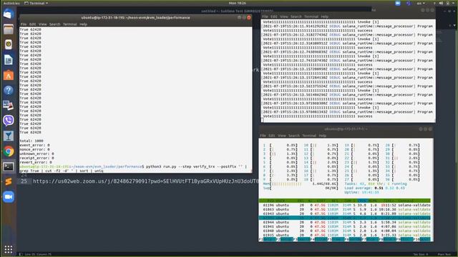This screenshot has width=458, height=257.
Task: Click the htop Mem usage bar
Action: 301,184
